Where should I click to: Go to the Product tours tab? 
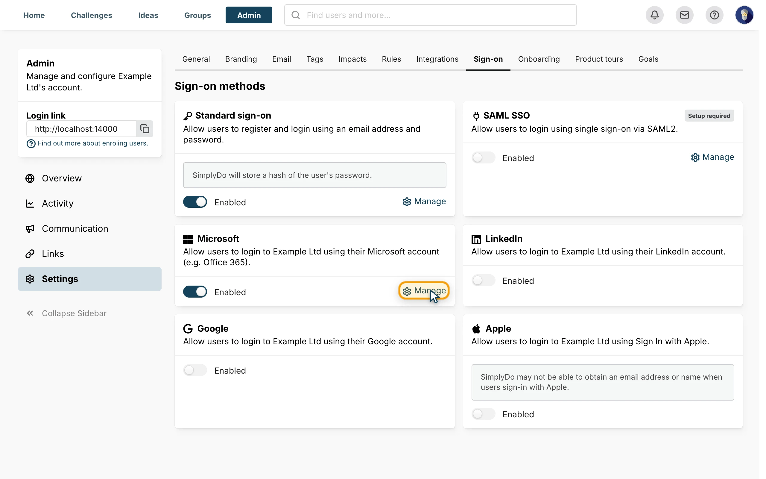click(599, 59)
